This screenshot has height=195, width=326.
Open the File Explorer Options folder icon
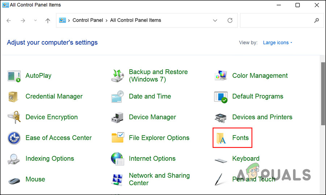(118, 138)
